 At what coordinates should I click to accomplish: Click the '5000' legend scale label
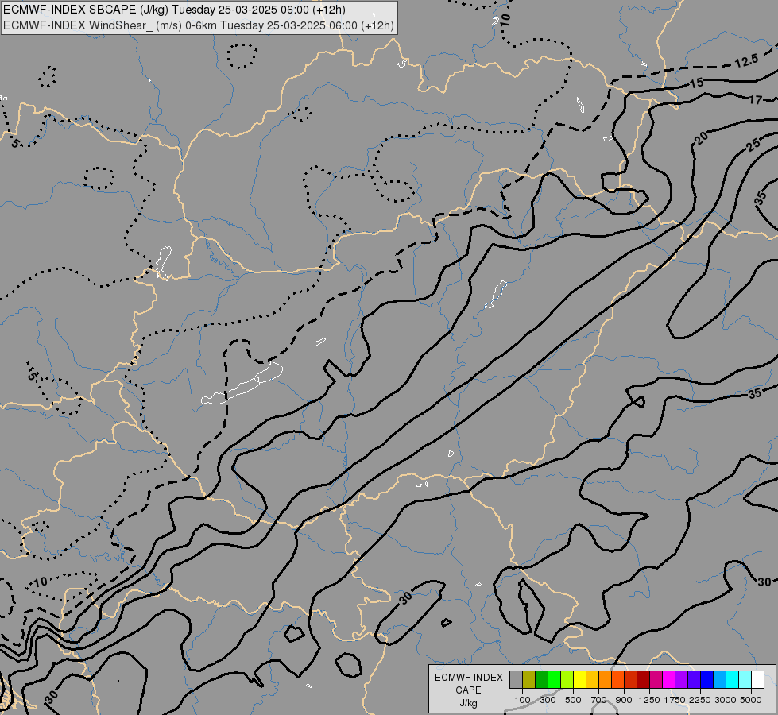pos(751,700)
